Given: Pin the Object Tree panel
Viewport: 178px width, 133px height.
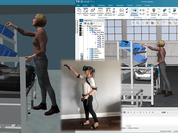Looking at the screenshot, I should [100, 21].
